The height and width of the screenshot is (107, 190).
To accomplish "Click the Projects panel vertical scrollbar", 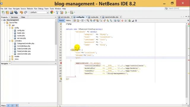I will [56, 33].
